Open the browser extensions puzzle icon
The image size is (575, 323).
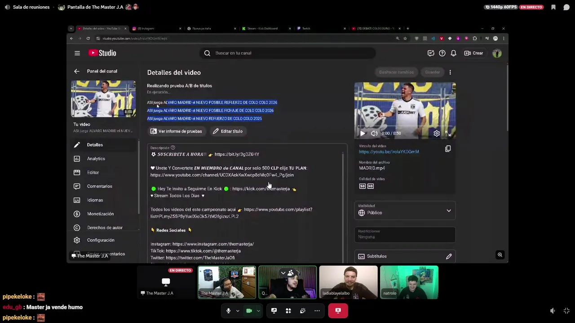[475, 39]
